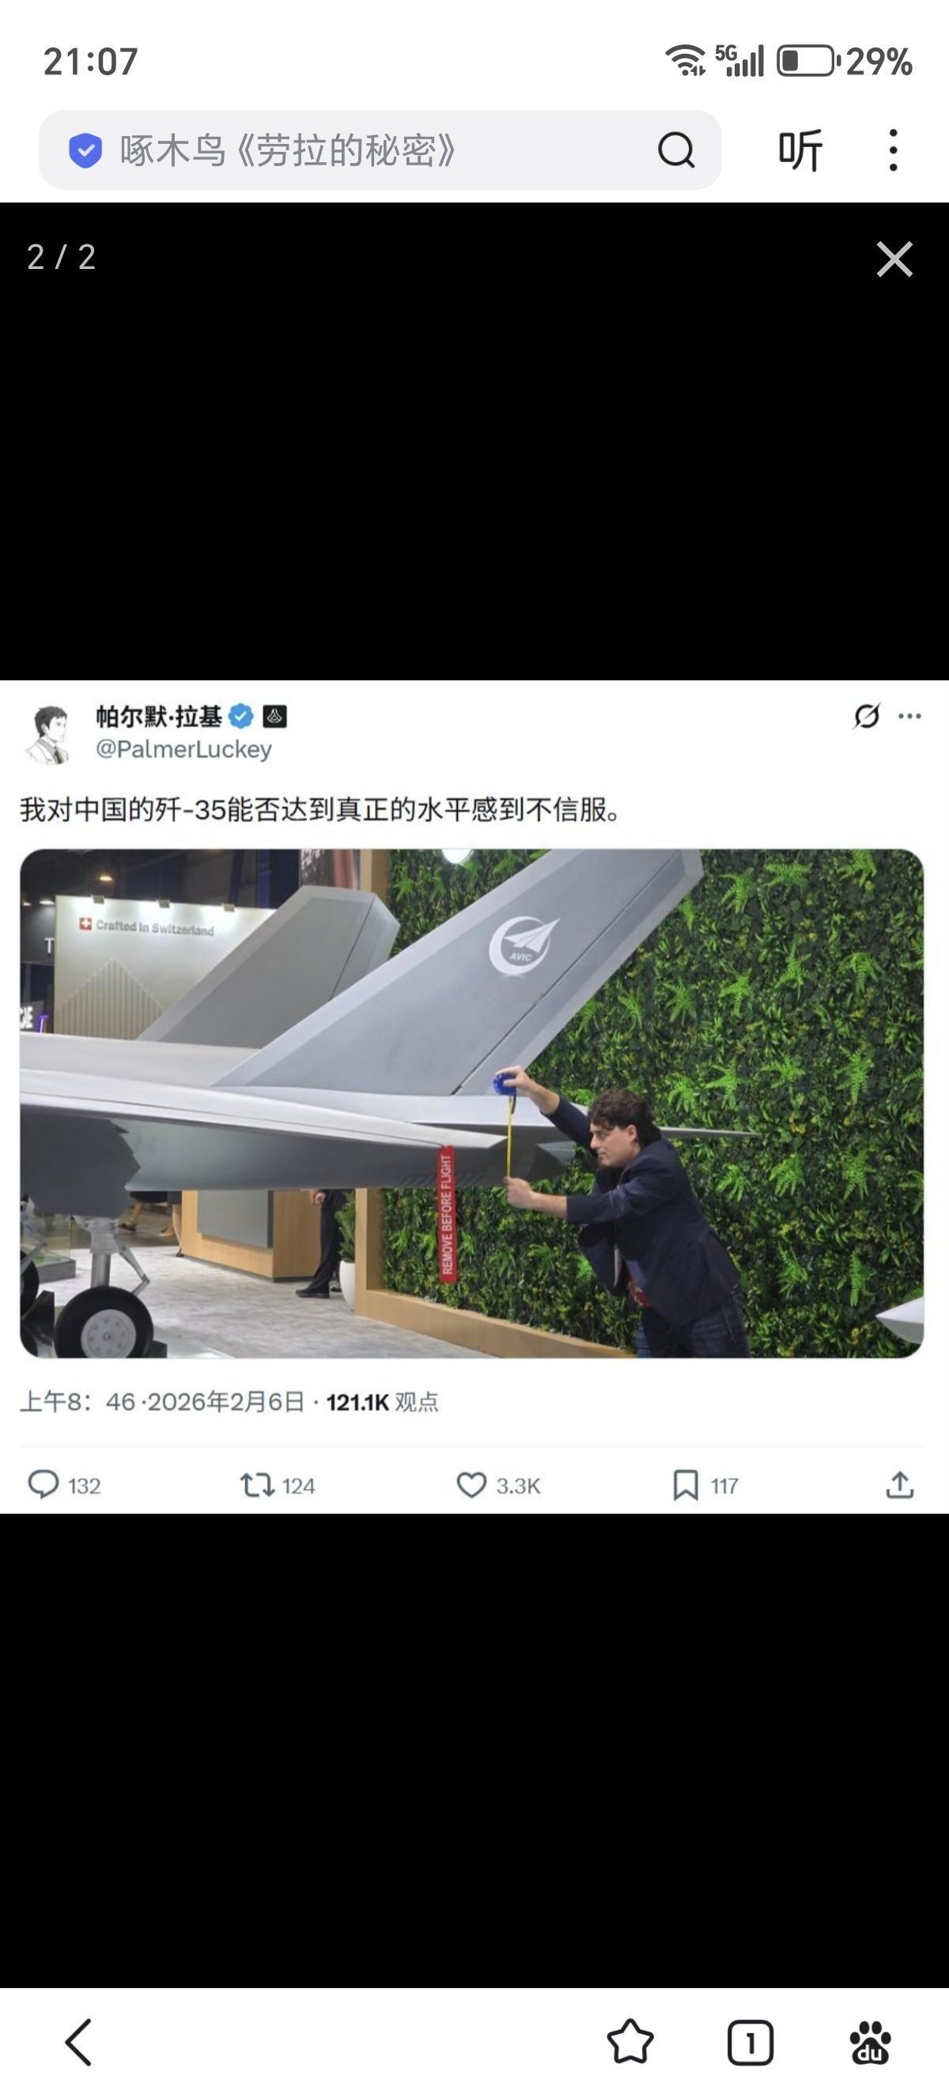949x2098 pixels.
Task: Tap the retweet icon with 124
Action: coord(257,1485)
